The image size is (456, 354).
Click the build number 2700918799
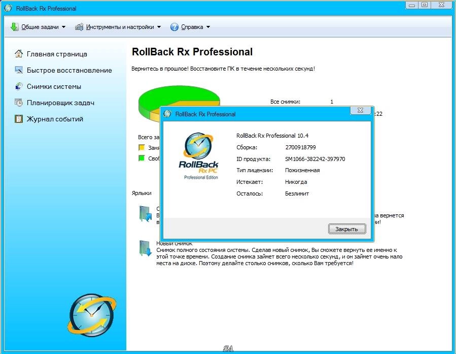coord(300,147)
